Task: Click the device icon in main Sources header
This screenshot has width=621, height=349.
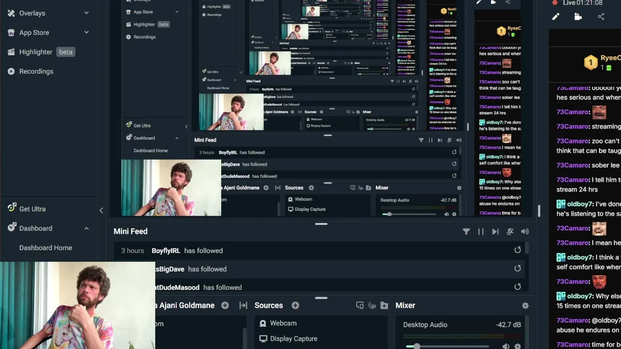Action: [360, 305]
